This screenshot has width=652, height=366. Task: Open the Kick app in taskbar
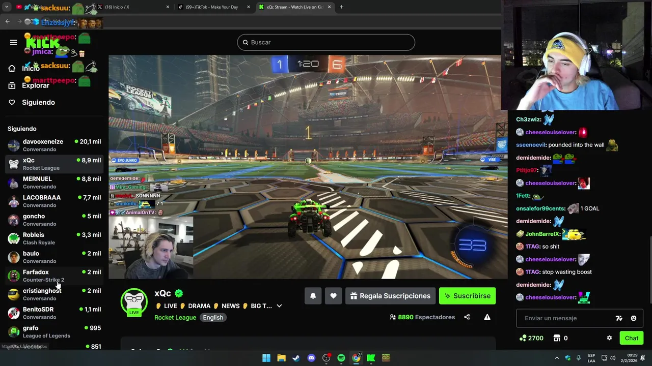371,358
